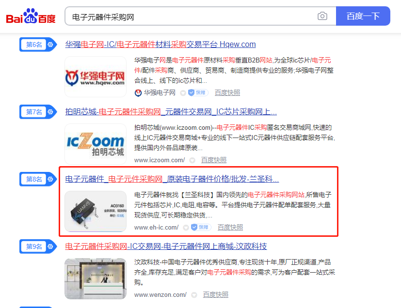Click the small 华强电子网 source logo icon
The image size is (401, 308).
138,93
